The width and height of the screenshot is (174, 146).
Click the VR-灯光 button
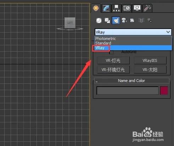113,60
